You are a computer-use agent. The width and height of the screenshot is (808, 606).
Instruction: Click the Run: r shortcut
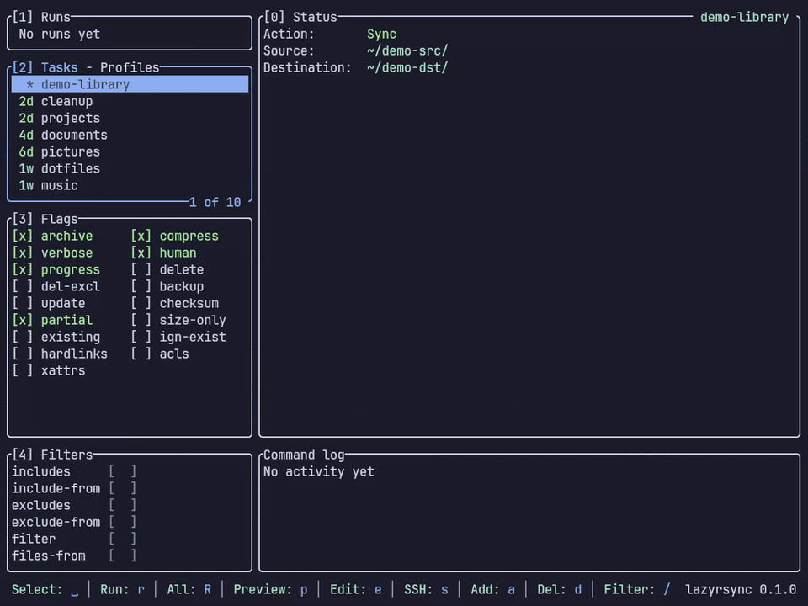pos(123,589)
